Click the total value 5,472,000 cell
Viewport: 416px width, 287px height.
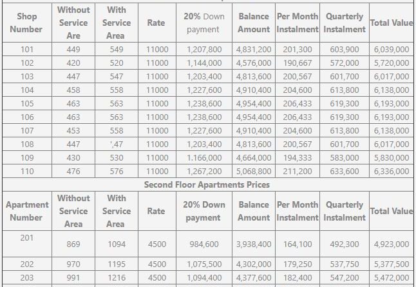pos(391,277)
